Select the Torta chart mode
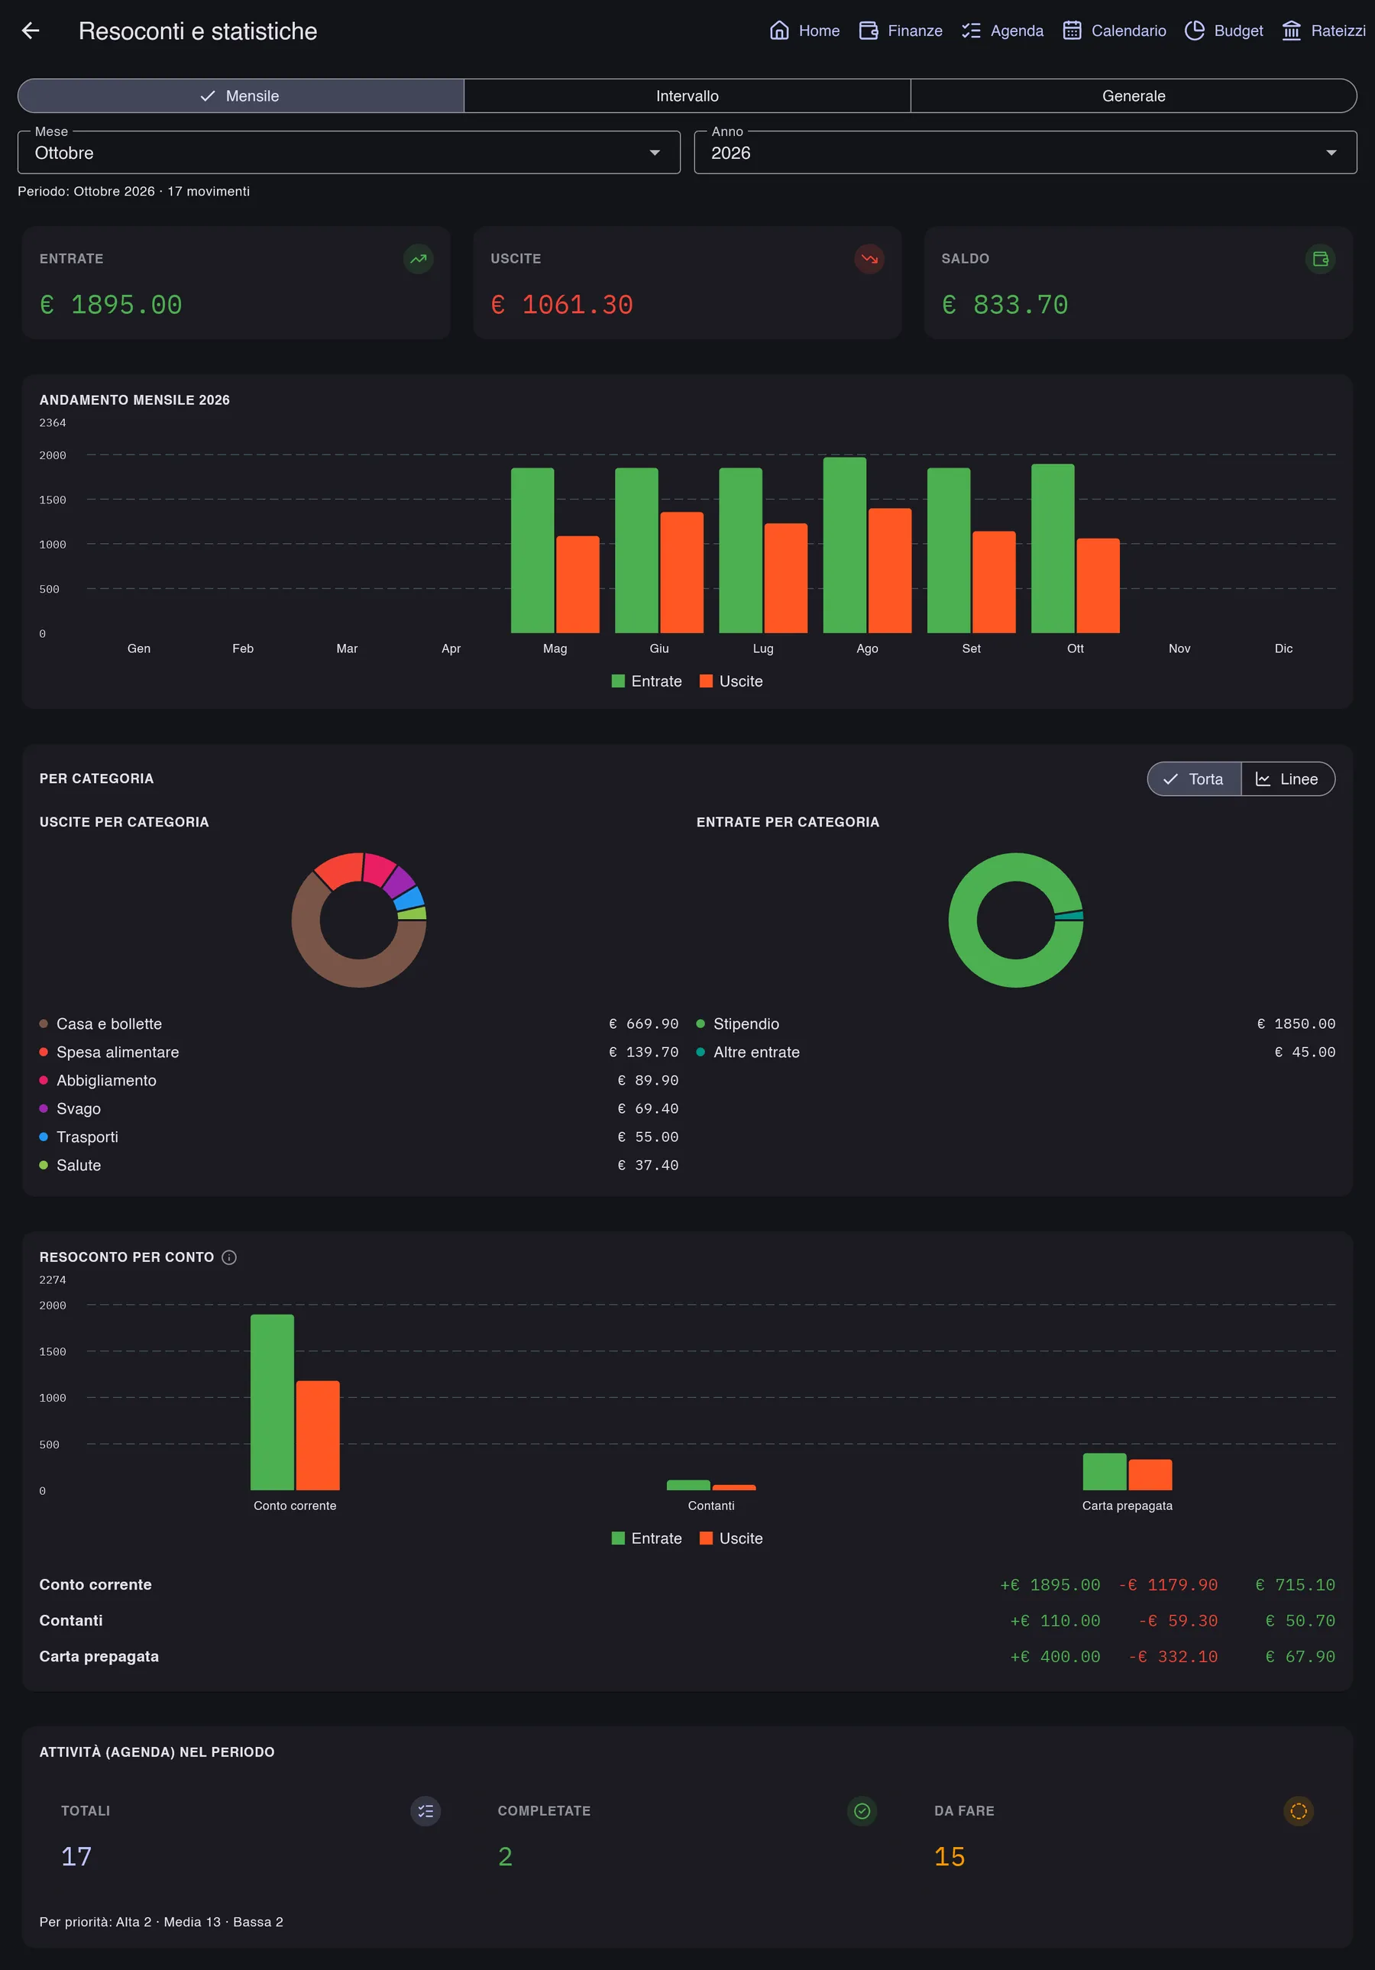 pos(1194,779)
